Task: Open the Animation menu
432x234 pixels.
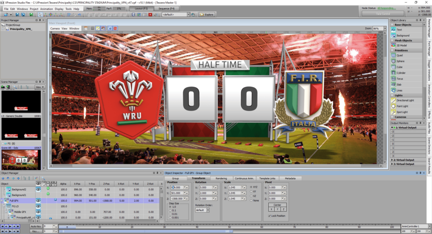Action: (46, 8)
